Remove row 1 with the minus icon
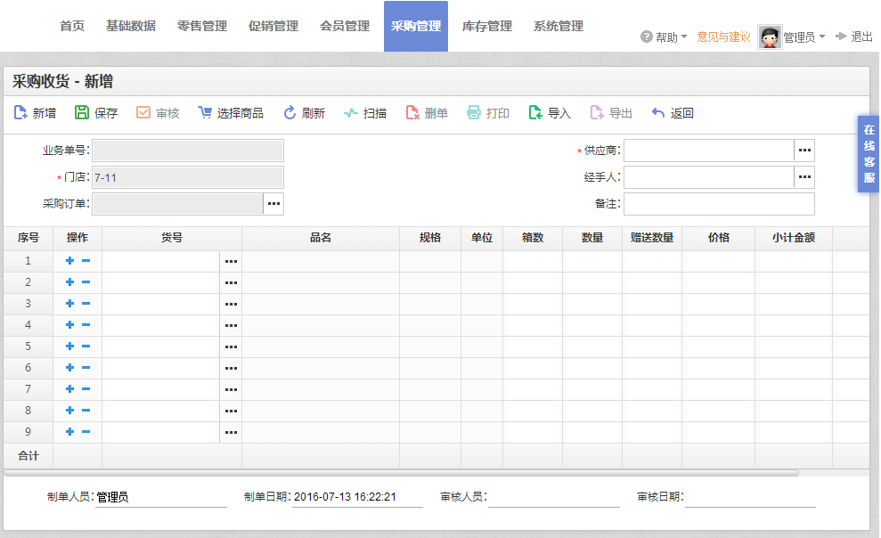 (86, 261)
